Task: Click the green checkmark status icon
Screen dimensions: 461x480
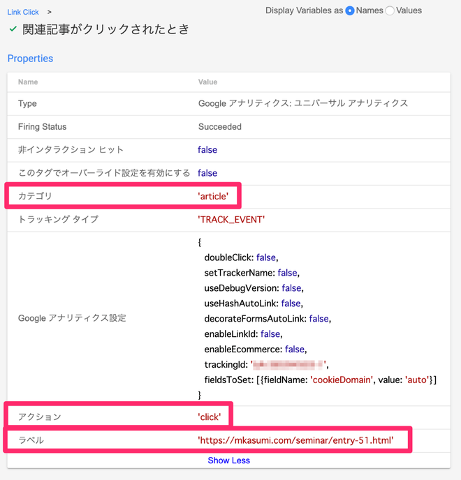Action: (13, 29)
